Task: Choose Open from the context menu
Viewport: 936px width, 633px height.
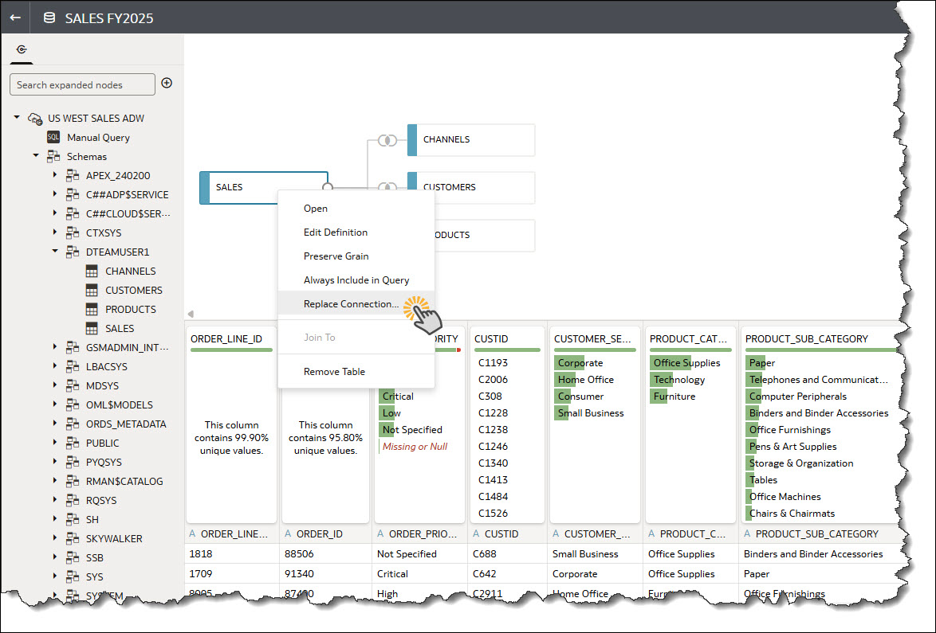Action: point(356,209)
